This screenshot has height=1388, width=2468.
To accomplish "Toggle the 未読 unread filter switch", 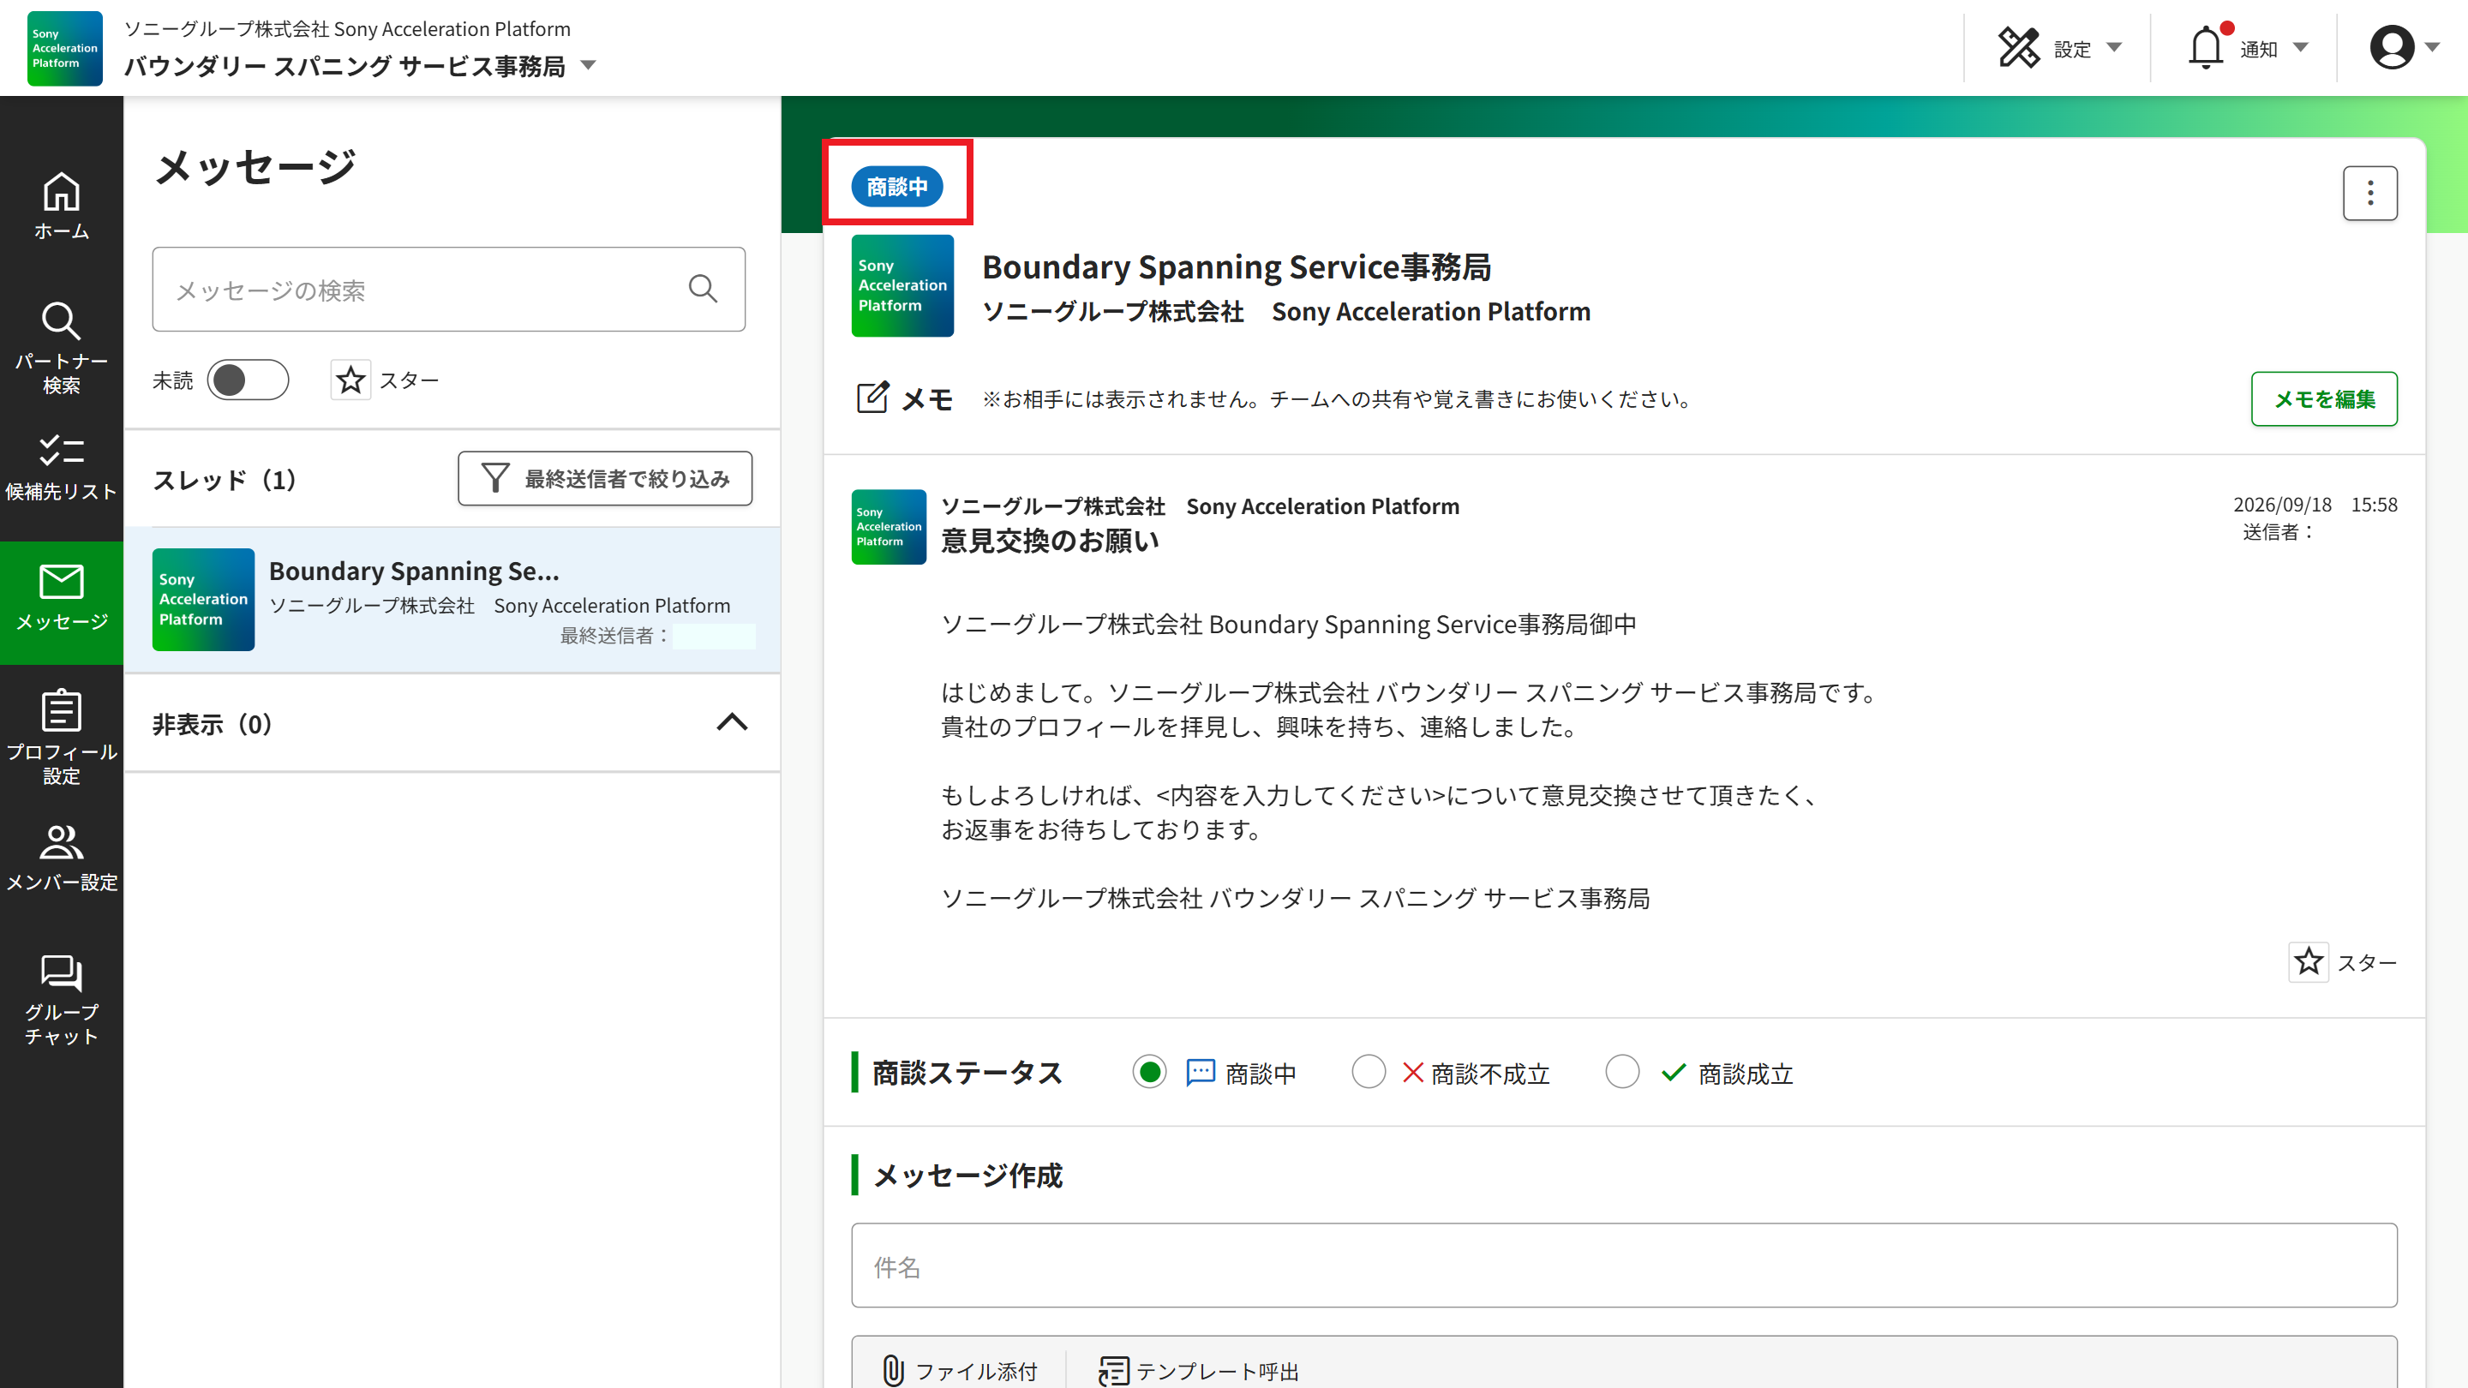I will point(247,380).
